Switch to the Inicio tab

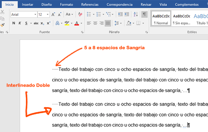[10, 5]
